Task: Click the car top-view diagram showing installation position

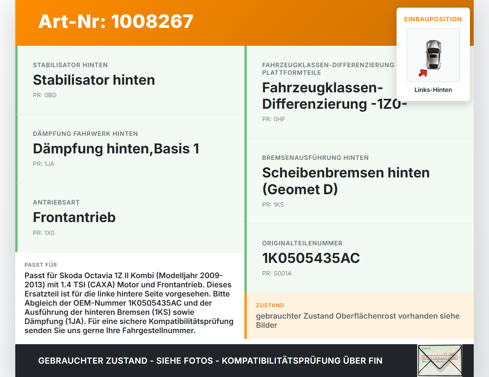Action: pos(433,55)
